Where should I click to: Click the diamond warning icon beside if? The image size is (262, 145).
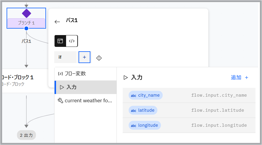tap(99, 58)
